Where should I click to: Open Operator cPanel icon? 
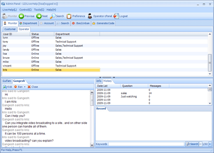click(x=90, y=16)
